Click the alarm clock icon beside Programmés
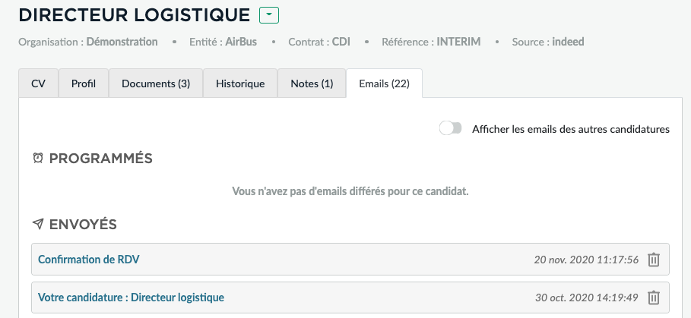This screenshot has height=318, width=691. [38, 159]
